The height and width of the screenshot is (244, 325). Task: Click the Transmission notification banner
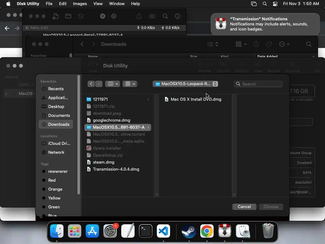265,24
